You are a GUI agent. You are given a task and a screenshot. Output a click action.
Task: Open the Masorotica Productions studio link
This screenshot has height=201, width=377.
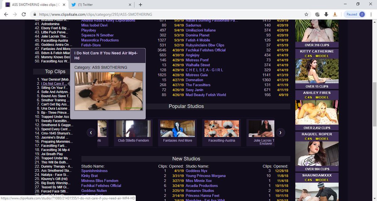tap(100, 40)
